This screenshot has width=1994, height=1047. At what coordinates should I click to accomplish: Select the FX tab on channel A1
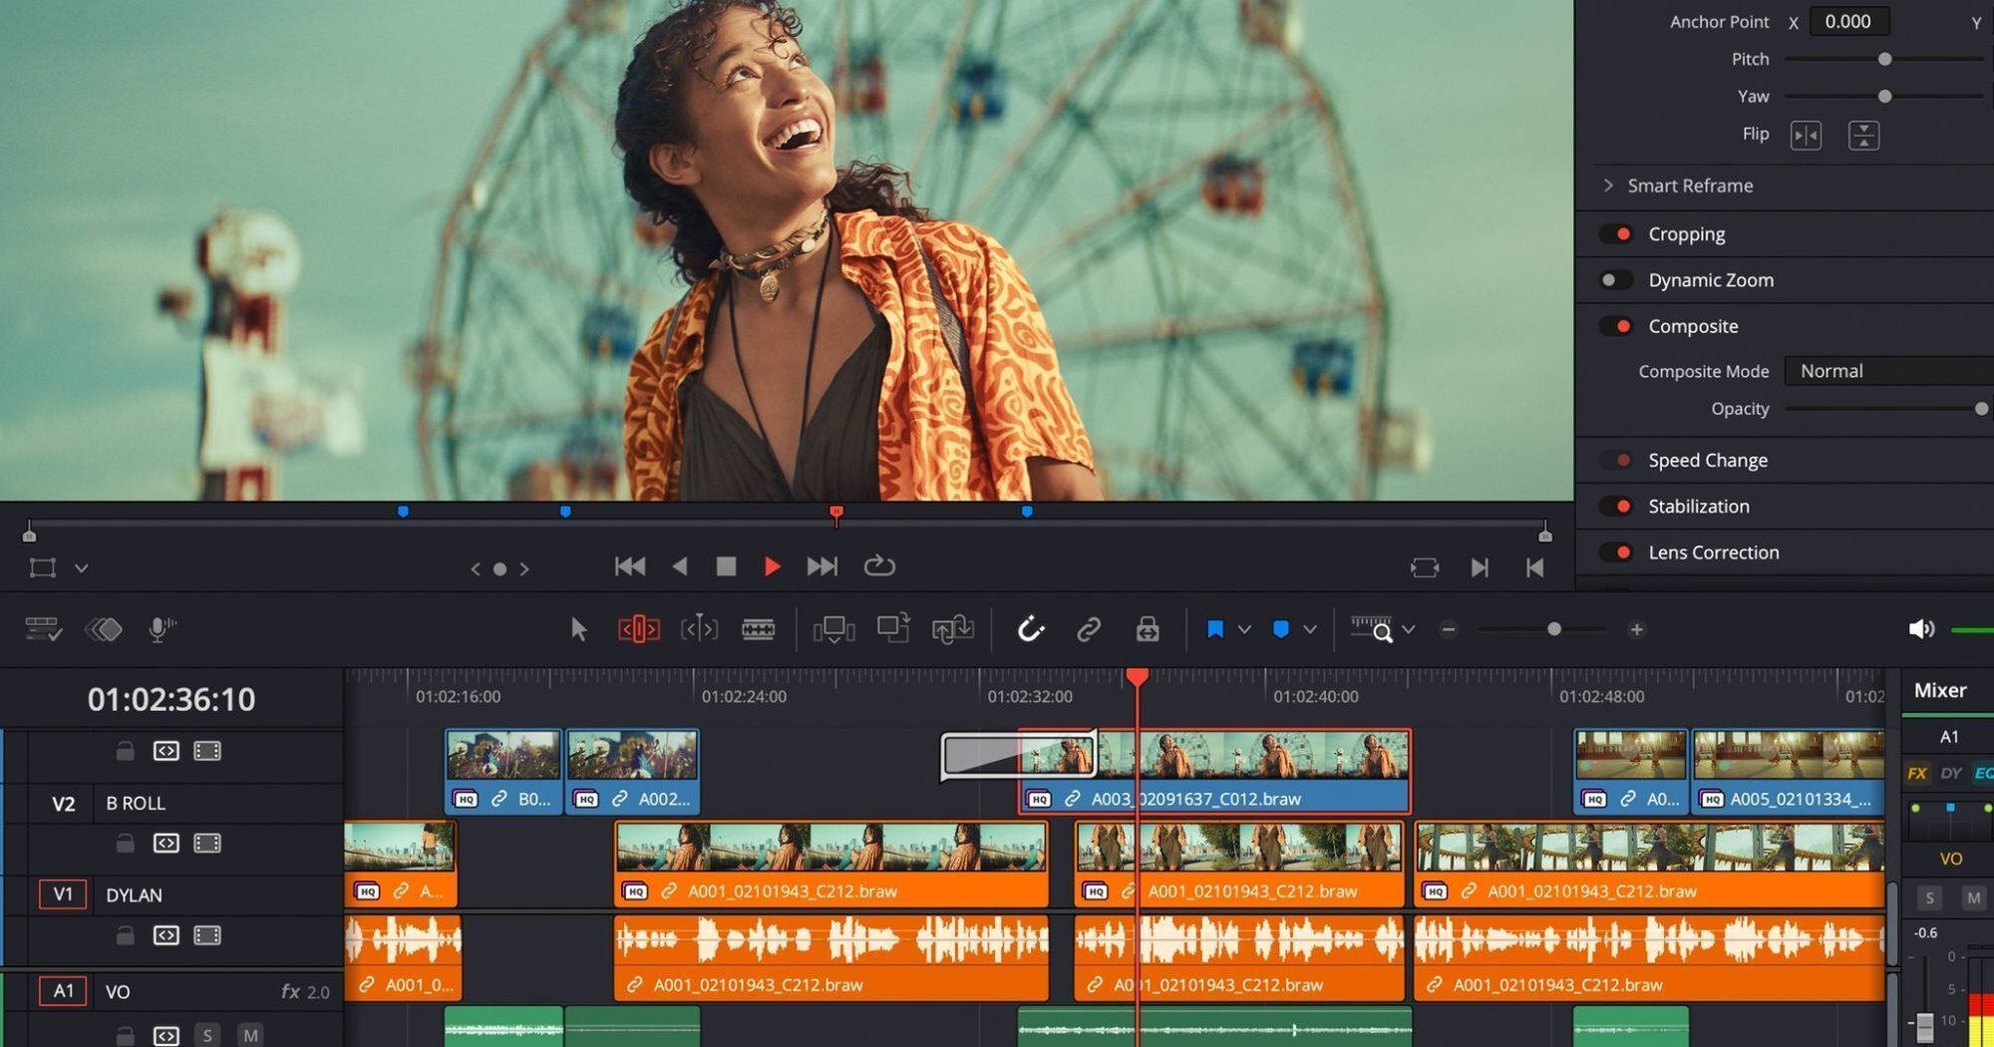point(1917,773)
